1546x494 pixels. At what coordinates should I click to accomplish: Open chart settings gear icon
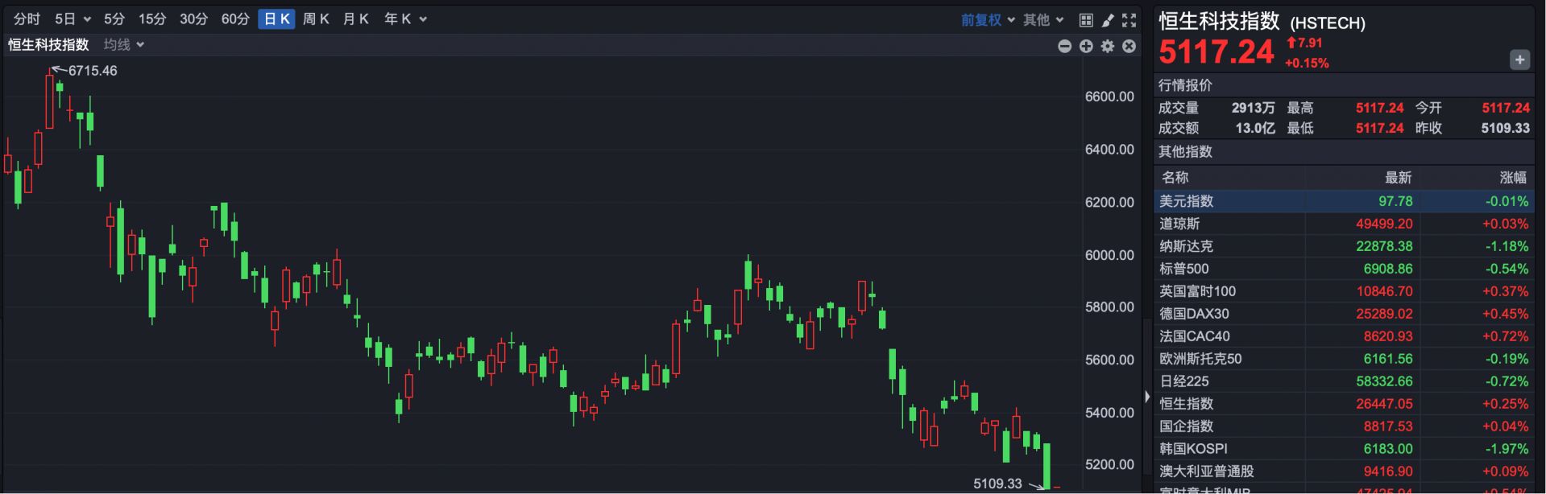point(1108,47)
